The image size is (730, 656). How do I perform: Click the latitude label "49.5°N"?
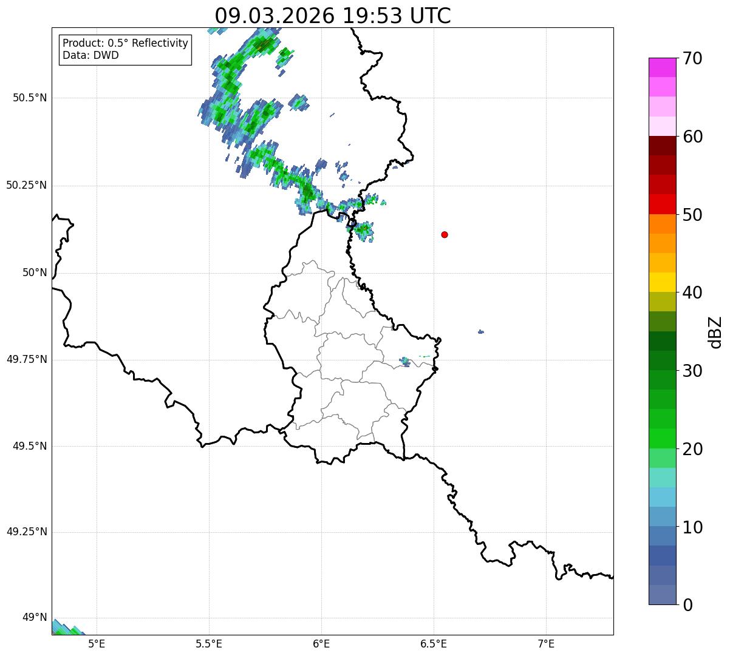tap(30, 446)
